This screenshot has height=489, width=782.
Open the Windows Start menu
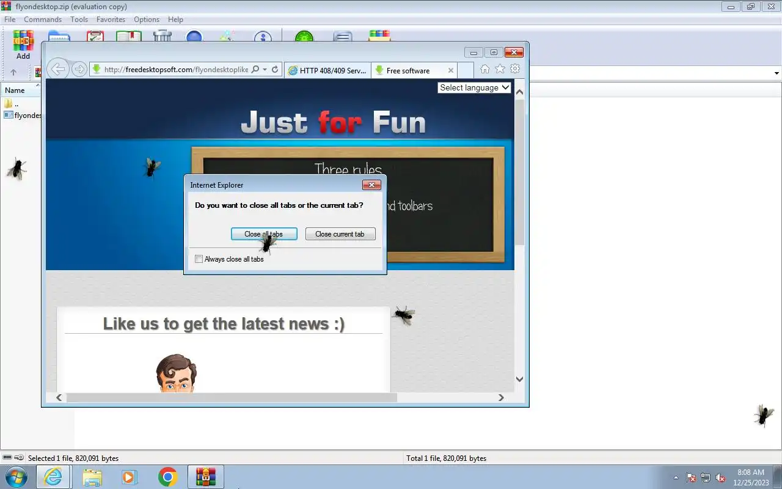[x=16, y=477]
